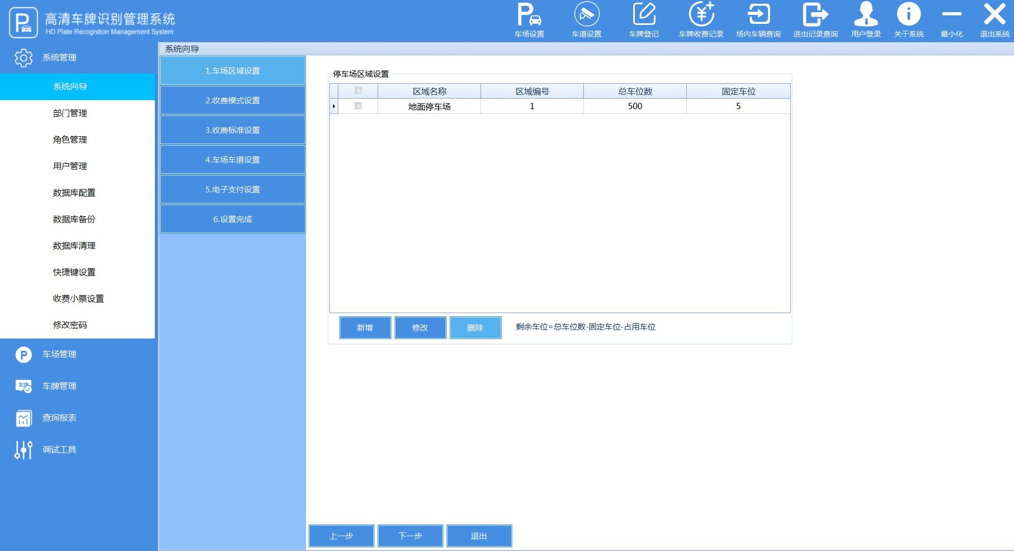The width and height of the screenshot is (1014, 551).
Task: Select the 地面停车场 name cell
Action: pyautogui.click(x=430, y=106)
